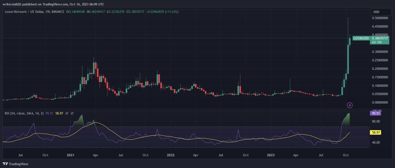The image size is (395, 168).
Task: Open the RSI indicator legend title
Action: [x=24, y=113]
